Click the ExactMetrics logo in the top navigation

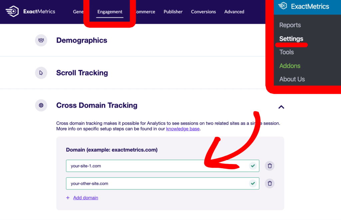click(30, 11)
